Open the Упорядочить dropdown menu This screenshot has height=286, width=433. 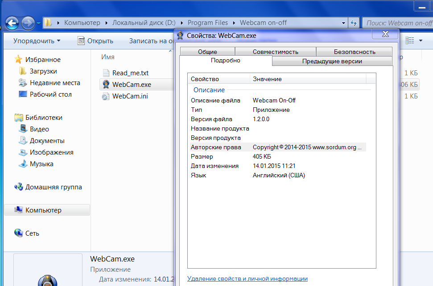tap(37, 41)
